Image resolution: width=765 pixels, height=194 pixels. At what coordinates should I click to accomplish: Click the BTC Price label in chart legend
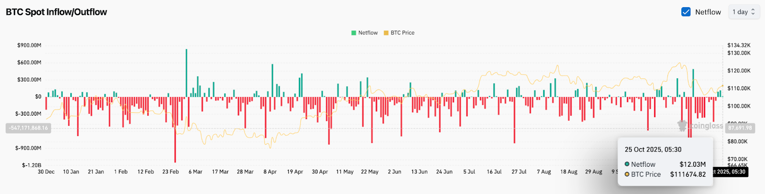click(x=402, y=33)
